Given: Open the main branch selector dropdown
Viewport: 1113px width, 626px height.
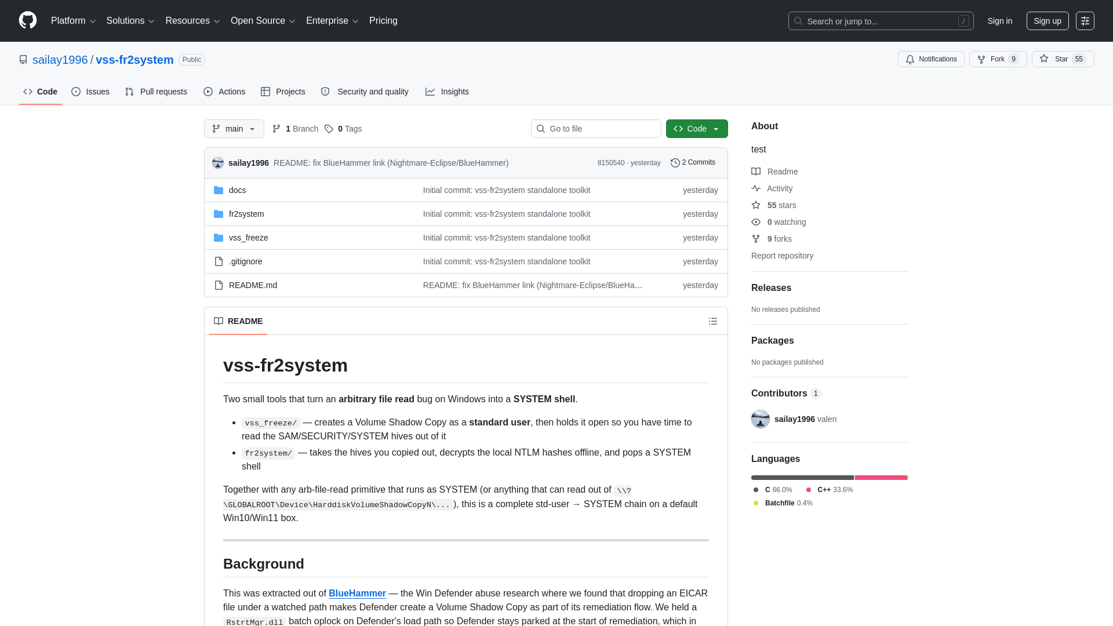Looking at the screenshot, I should pyautogui.click(x=234, y=129).
